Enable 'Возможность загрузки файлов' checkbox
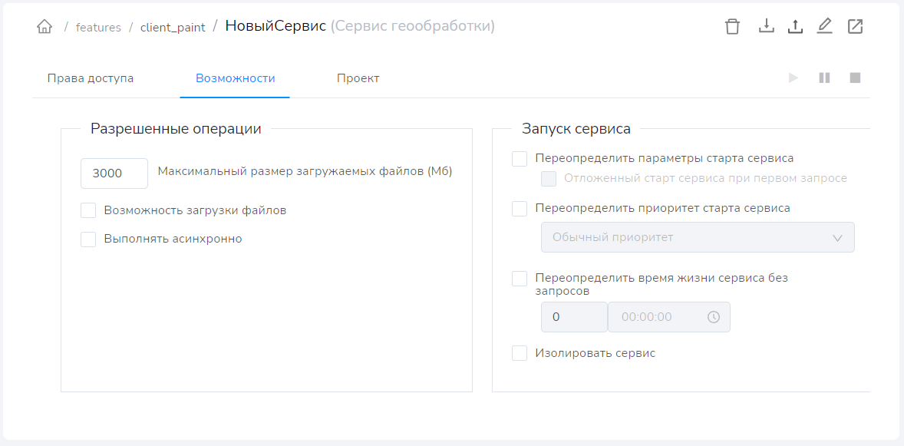 [x=88, y=210]
